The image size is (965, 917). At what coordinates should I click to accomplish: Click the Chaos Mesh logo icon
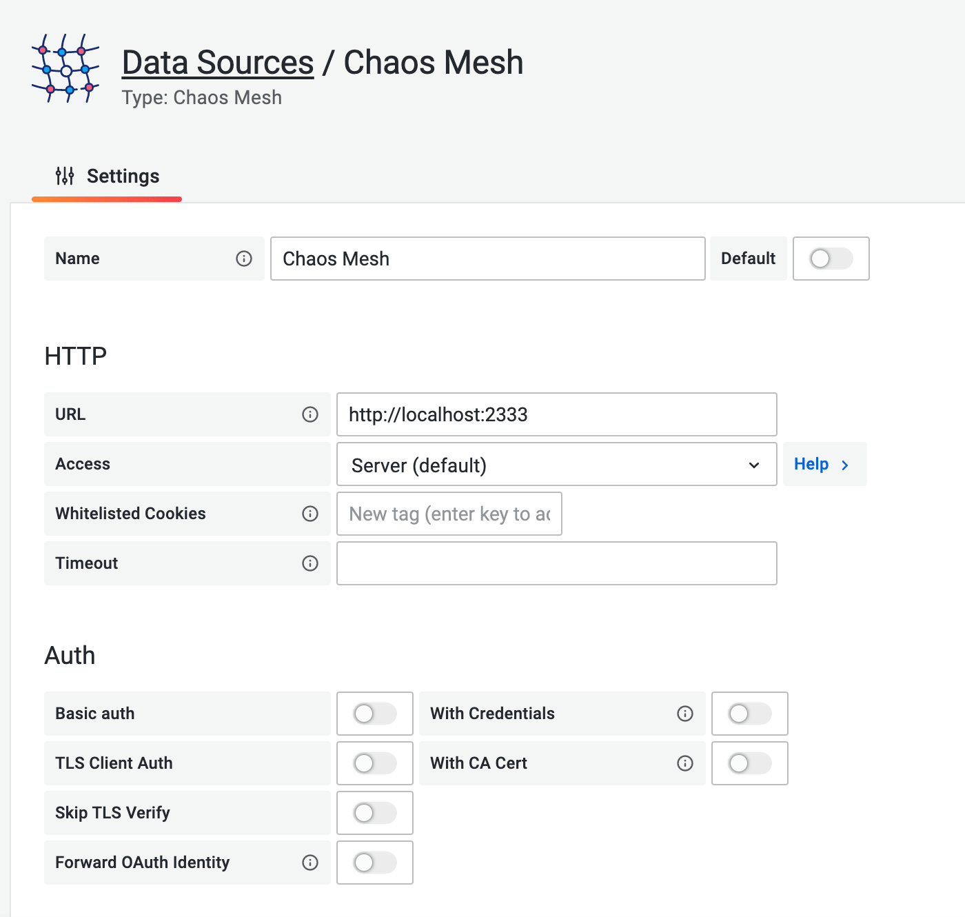(65, 69)
